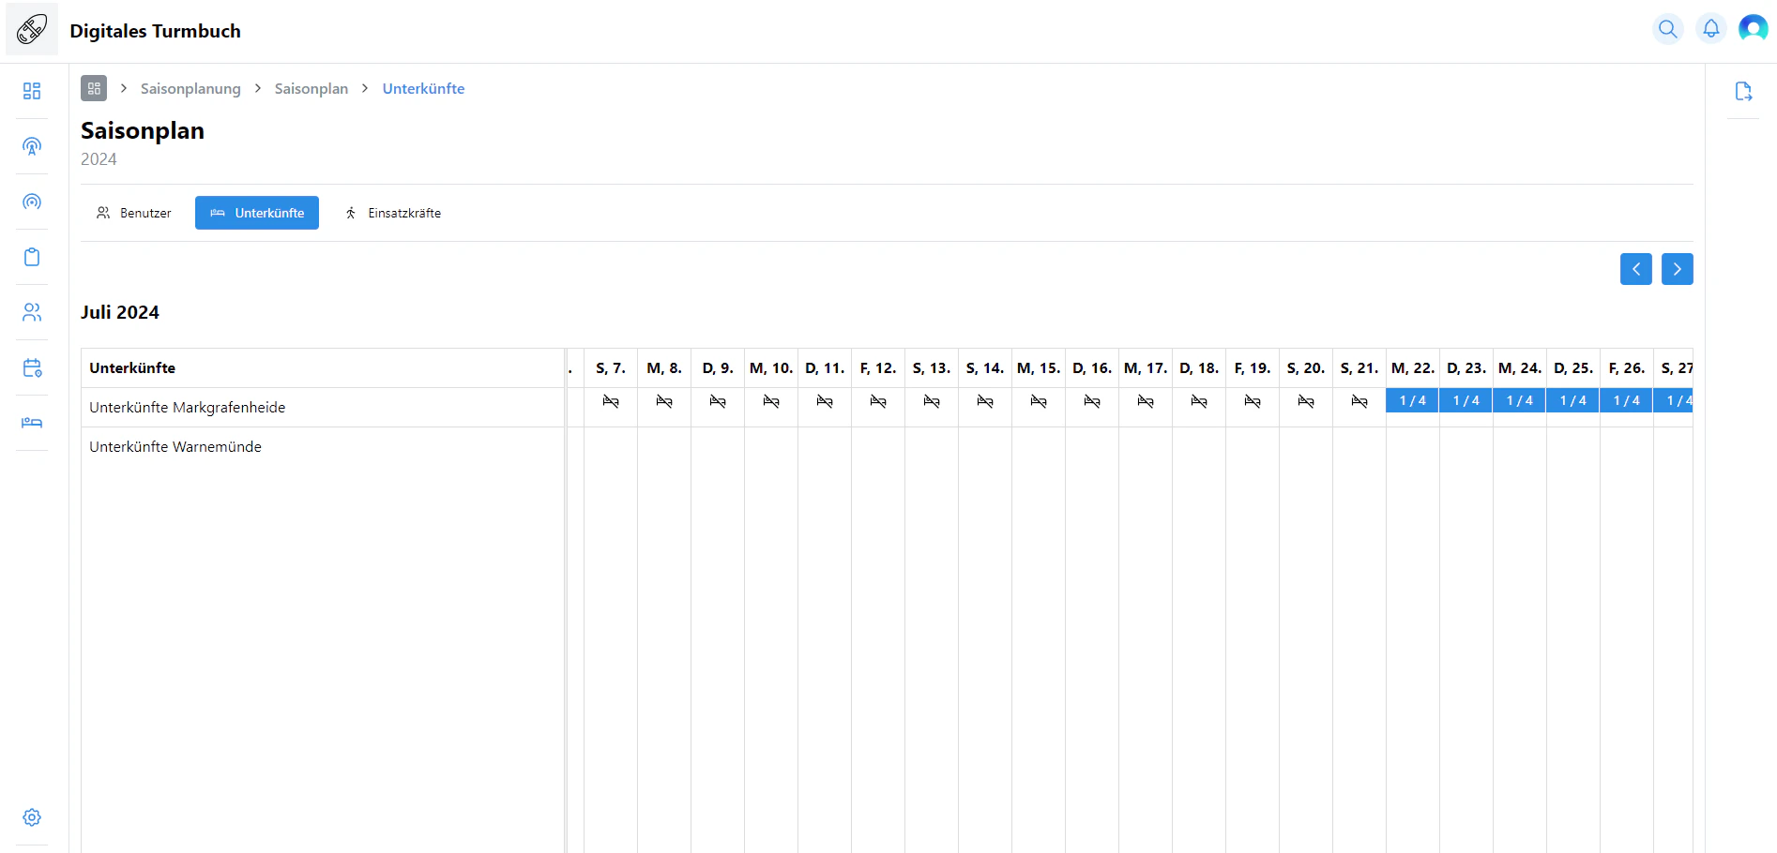
Task: Open the dashboard icon in sidebar
Action: (x=32, y=91)
